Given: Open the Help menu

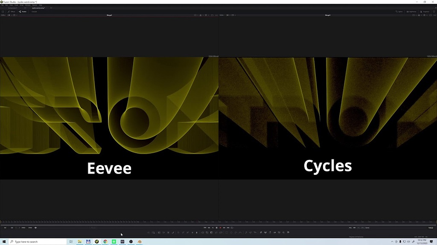Looking at the screenshot, I should pyautogui.click(x=41, y=5).
